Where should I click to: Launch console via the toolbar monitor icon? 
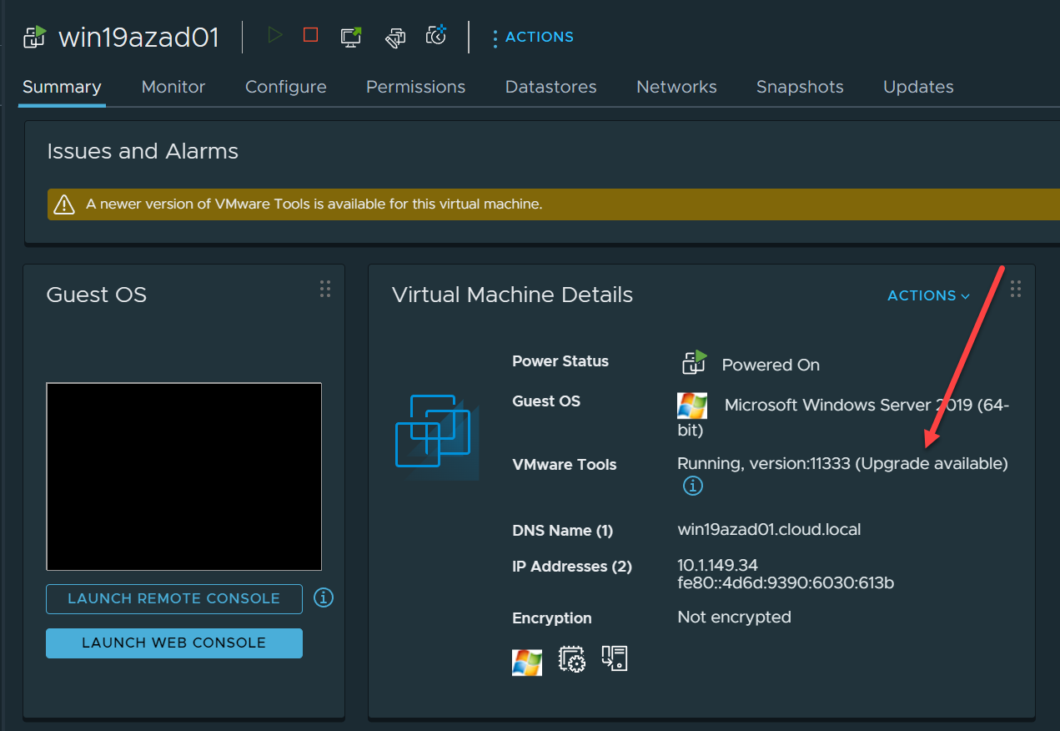click(351, 36)
